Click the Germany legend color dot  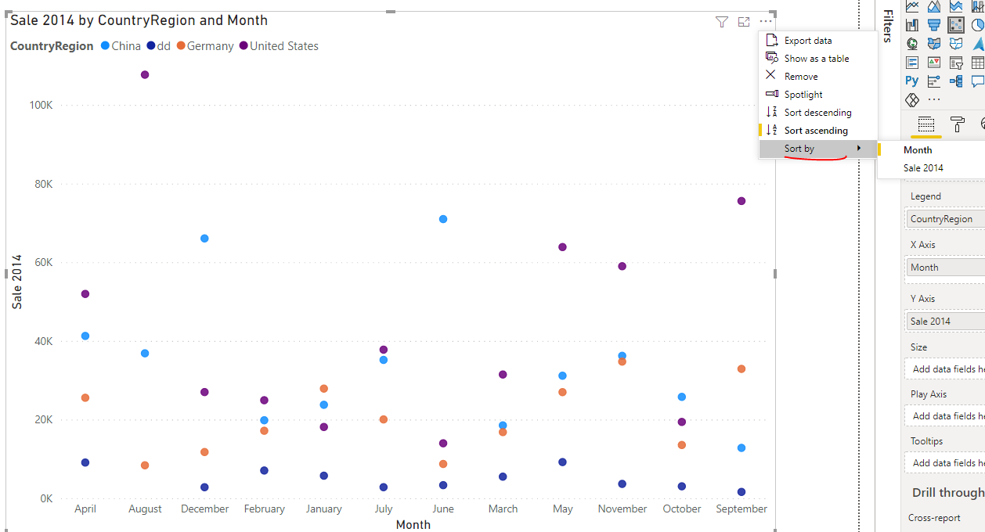pyautogui.click(x=180, y=46)
